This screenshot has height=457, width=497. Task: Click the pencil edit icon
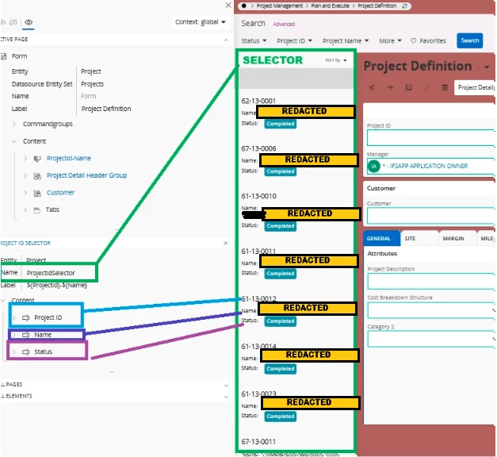(427, 87)
